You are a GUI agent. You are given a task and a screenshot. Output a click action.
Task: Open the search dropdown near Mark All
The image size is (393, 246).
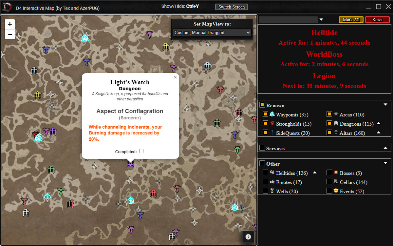321,20
